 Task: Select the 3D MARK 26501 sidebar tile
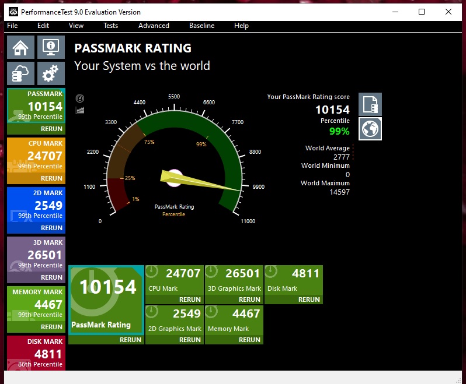(x=36, y=254)
